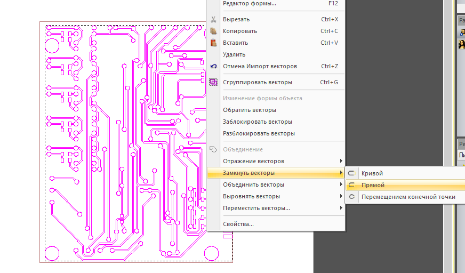The width and height of the screenshot is (465, 273).
Task: Click the F12 shortcut label
Action: (x=333, y=4)
